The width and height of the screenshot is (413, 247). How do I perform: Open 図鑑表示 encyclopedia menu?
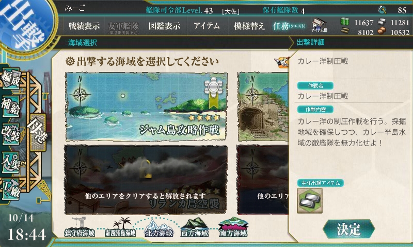(164, 26)
